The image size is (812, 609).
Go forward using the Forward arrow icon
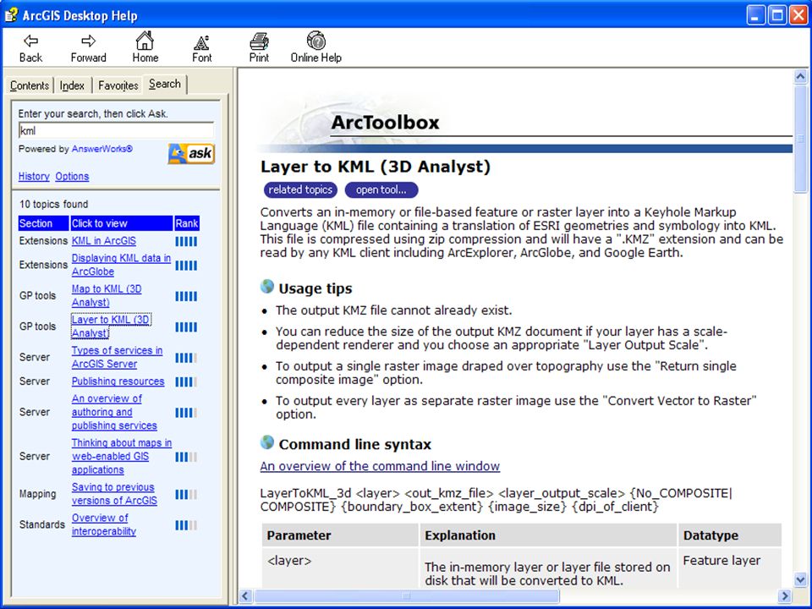89,41
